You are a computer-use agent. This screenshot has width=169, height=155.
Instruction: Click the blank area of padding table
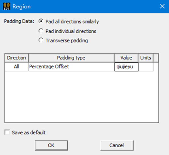[x=82, y=97]
